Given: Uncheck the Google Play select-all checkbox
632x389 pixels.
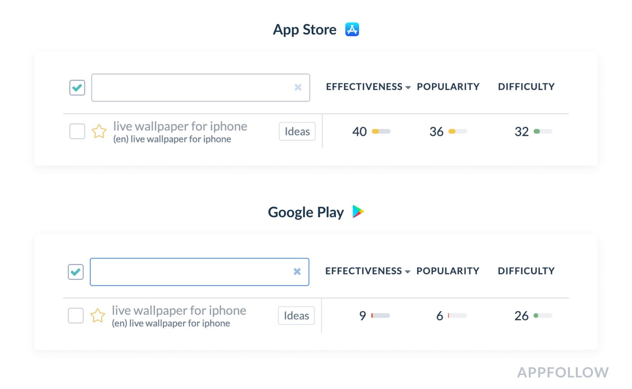Looking at the screenshot, I should [76, 272].
